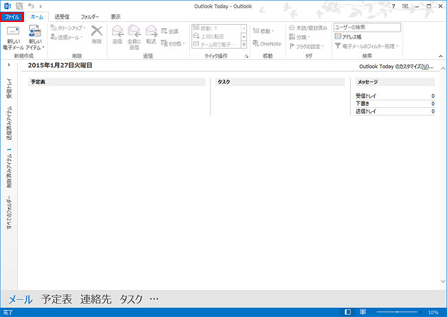The height and width of the screenshot is (317, 447).
Task: Select the チーム宛て電子メール quick step
Action: pyautogui.click(x=217, y=44)
